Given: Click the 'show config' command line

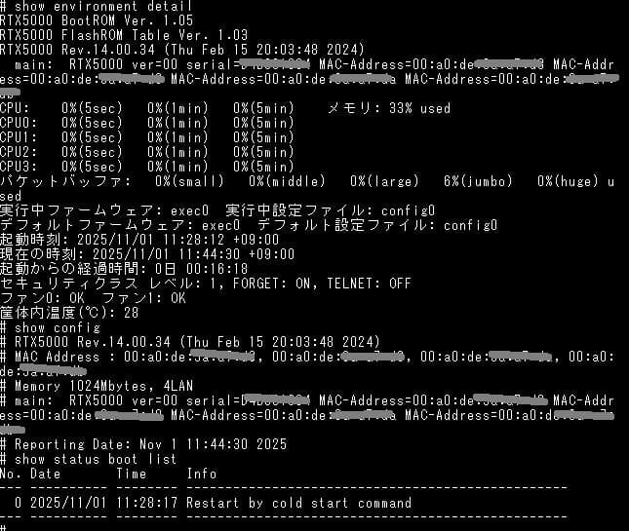Looking at the screenshot, I should (x=50, y=327).
